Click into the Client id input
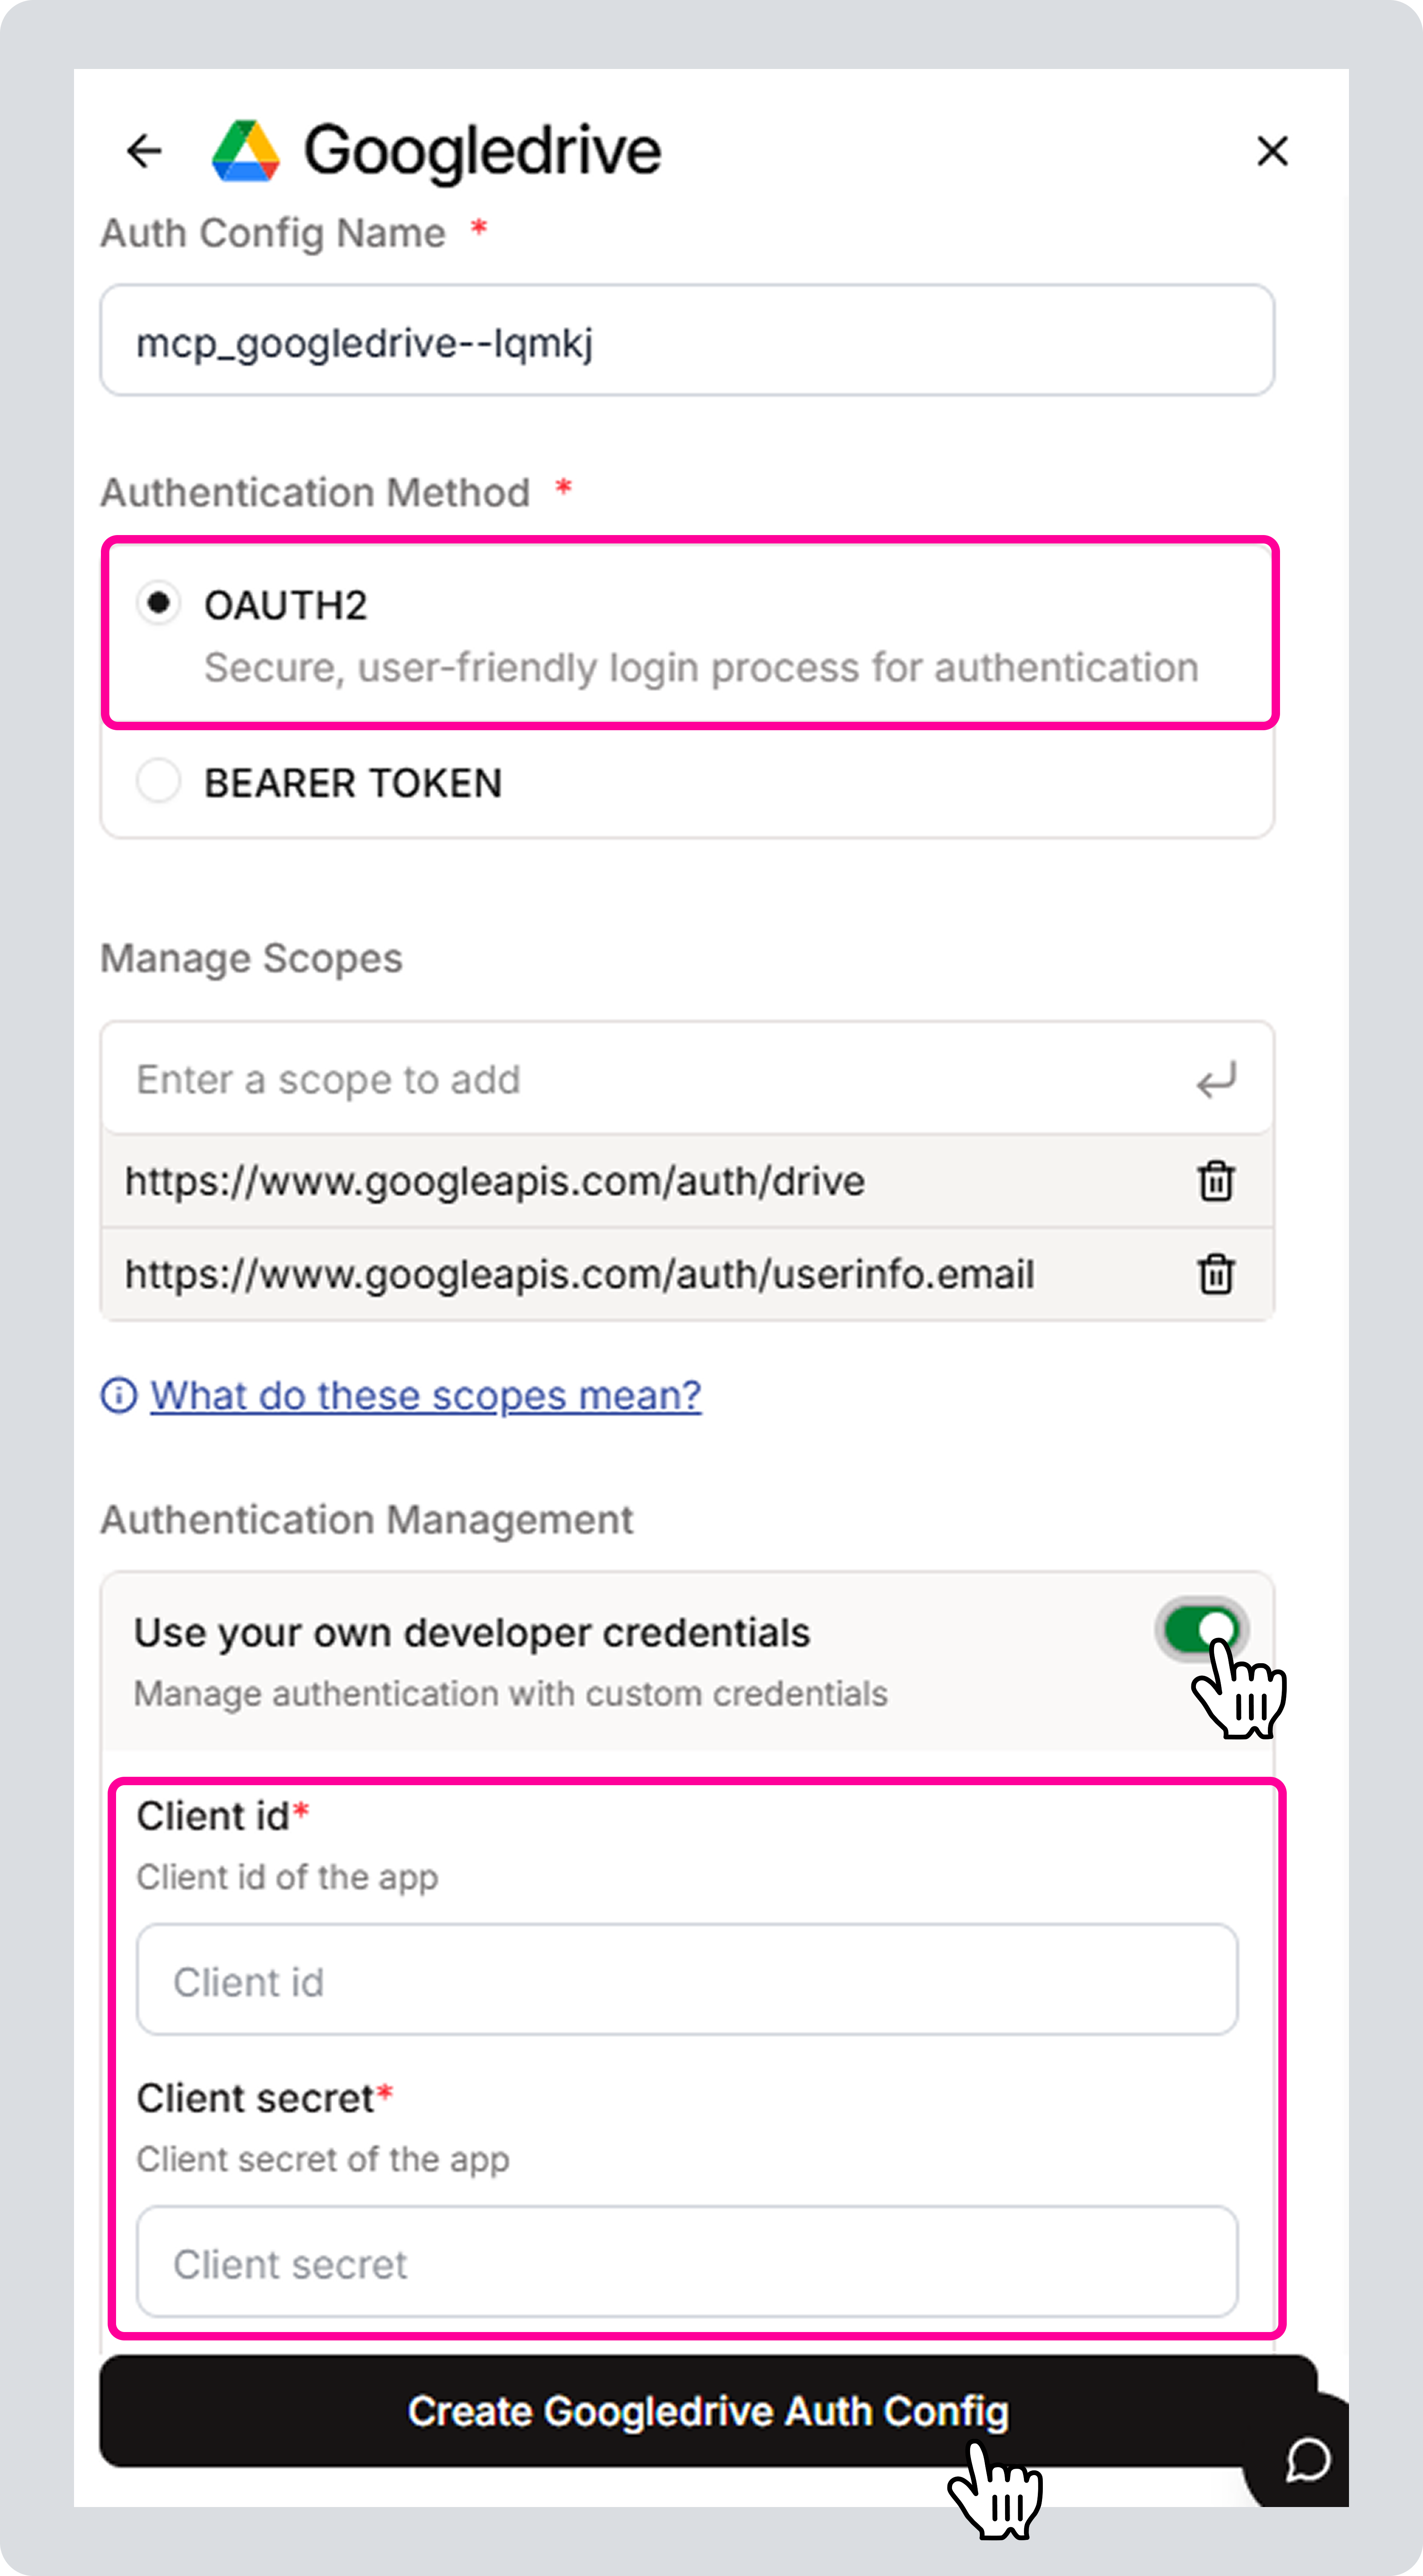Screen dimensions: 1423x2576 (x=687, y=1980)
